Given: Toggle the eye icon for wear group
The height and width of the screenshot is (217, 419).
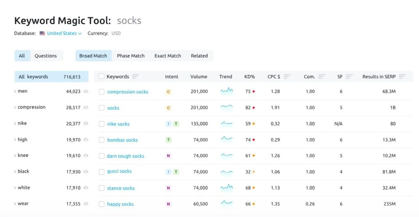Looking at the screenshot, I should [x=86, y=204].
